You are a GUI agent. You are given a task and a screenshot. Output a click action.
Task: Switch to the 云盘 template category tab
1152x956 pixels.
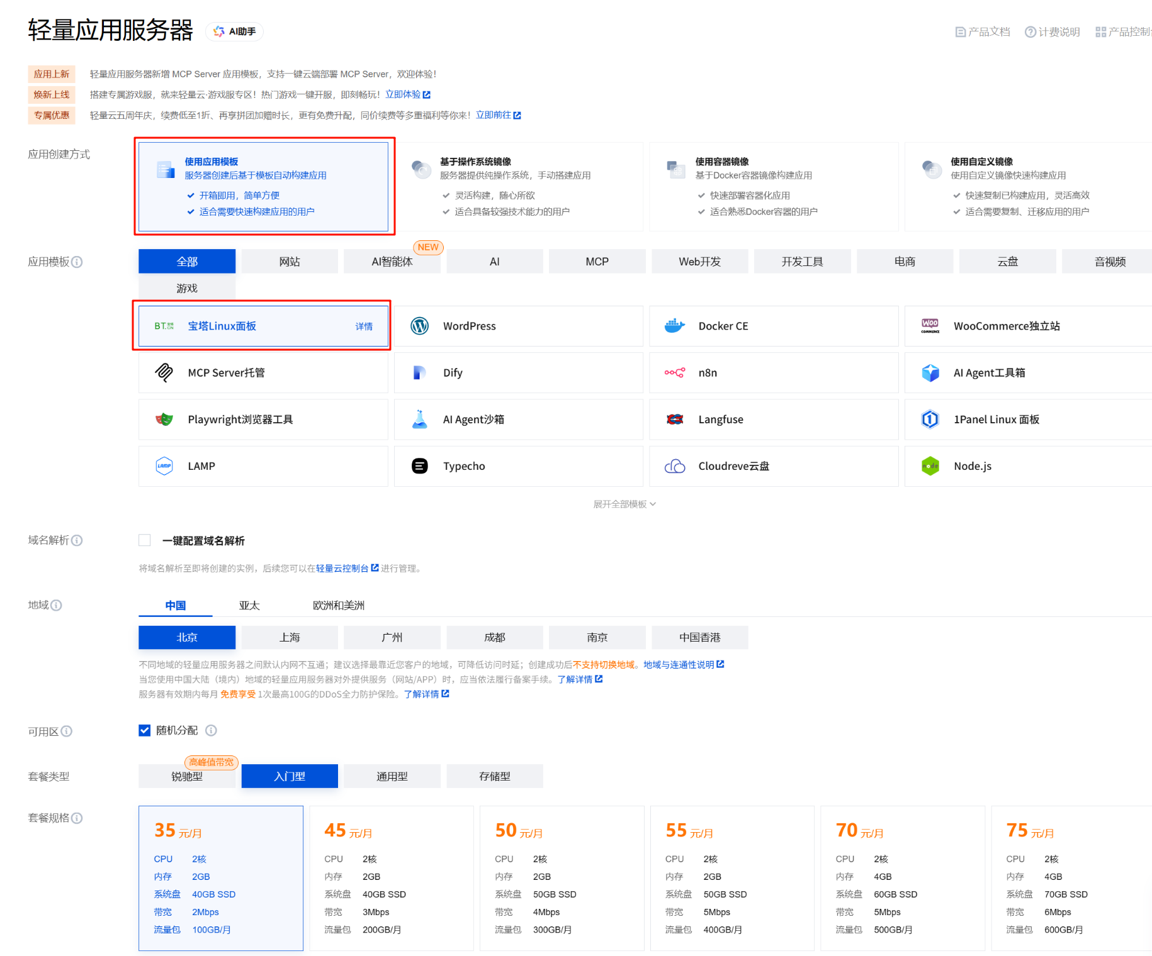pos(1008,262)
